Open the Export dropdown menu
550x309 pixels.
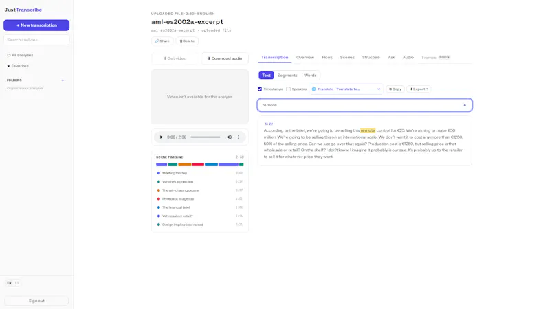tap(419, 89)
